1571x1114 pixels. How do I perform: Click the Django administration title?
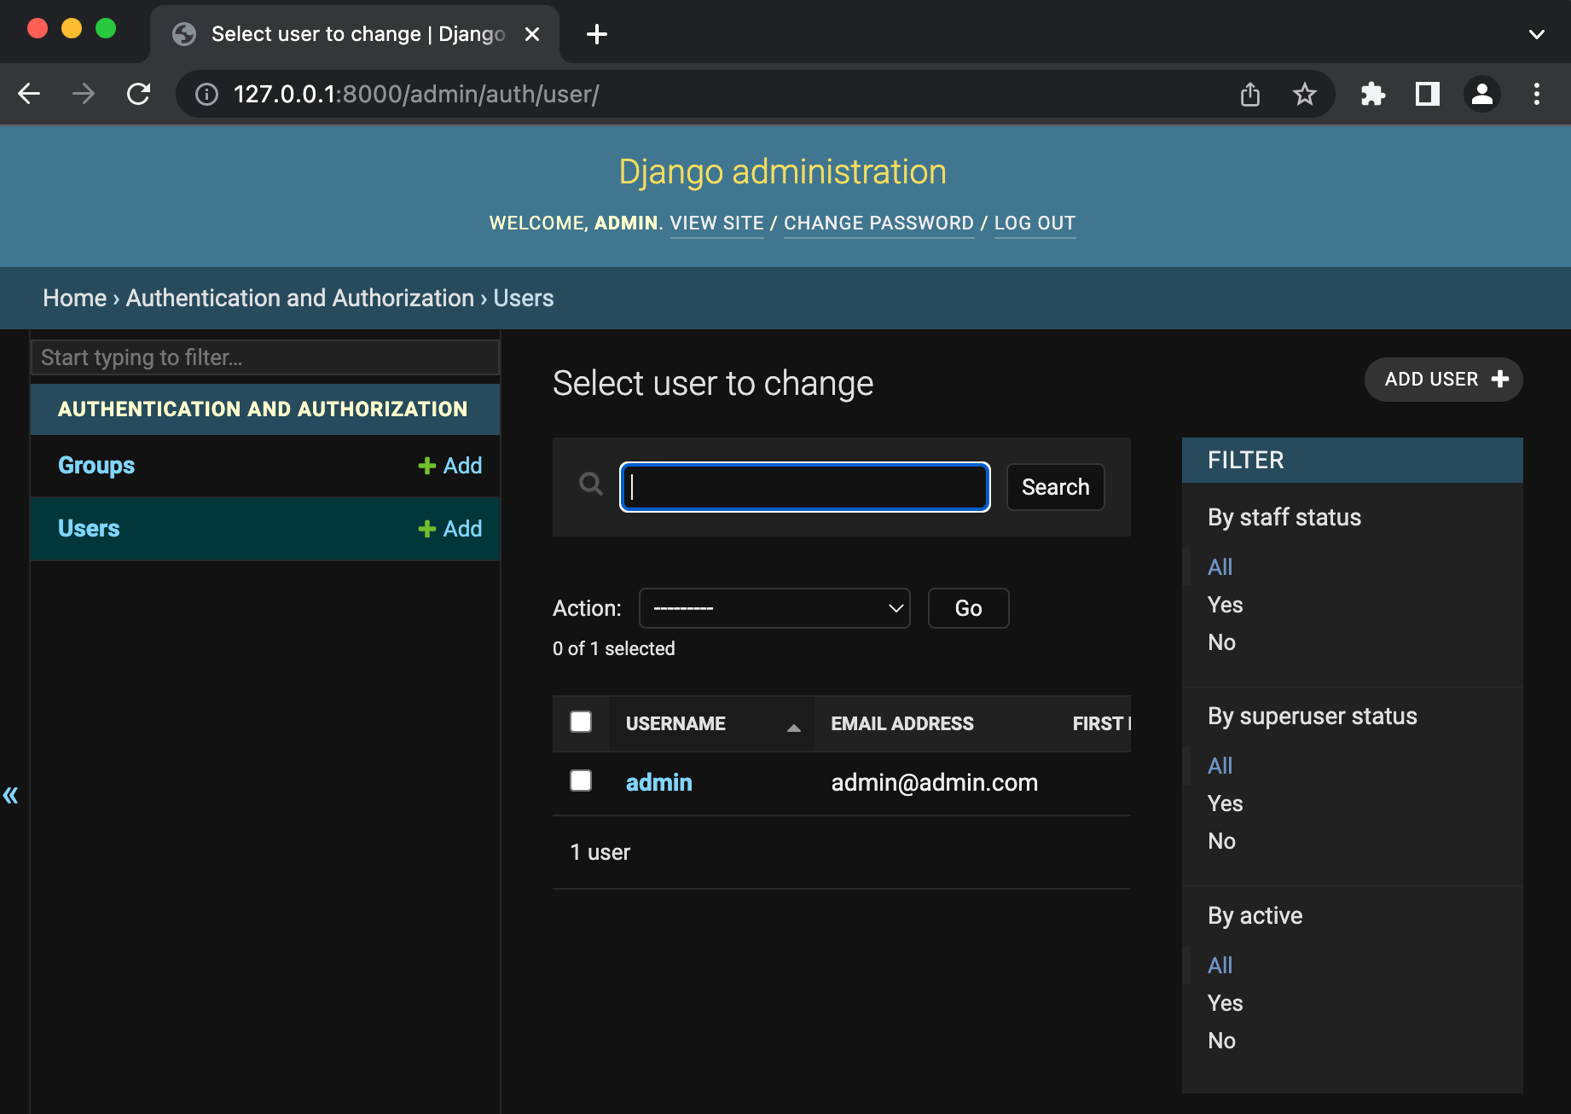(x=783, y=172)
